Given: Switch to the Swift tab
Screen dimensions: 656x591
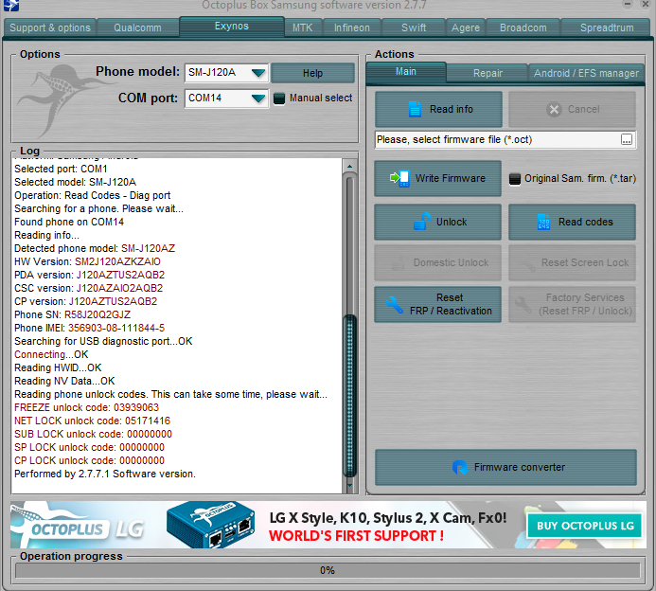Looking at the screenshot, I should (x=414, y=27).
